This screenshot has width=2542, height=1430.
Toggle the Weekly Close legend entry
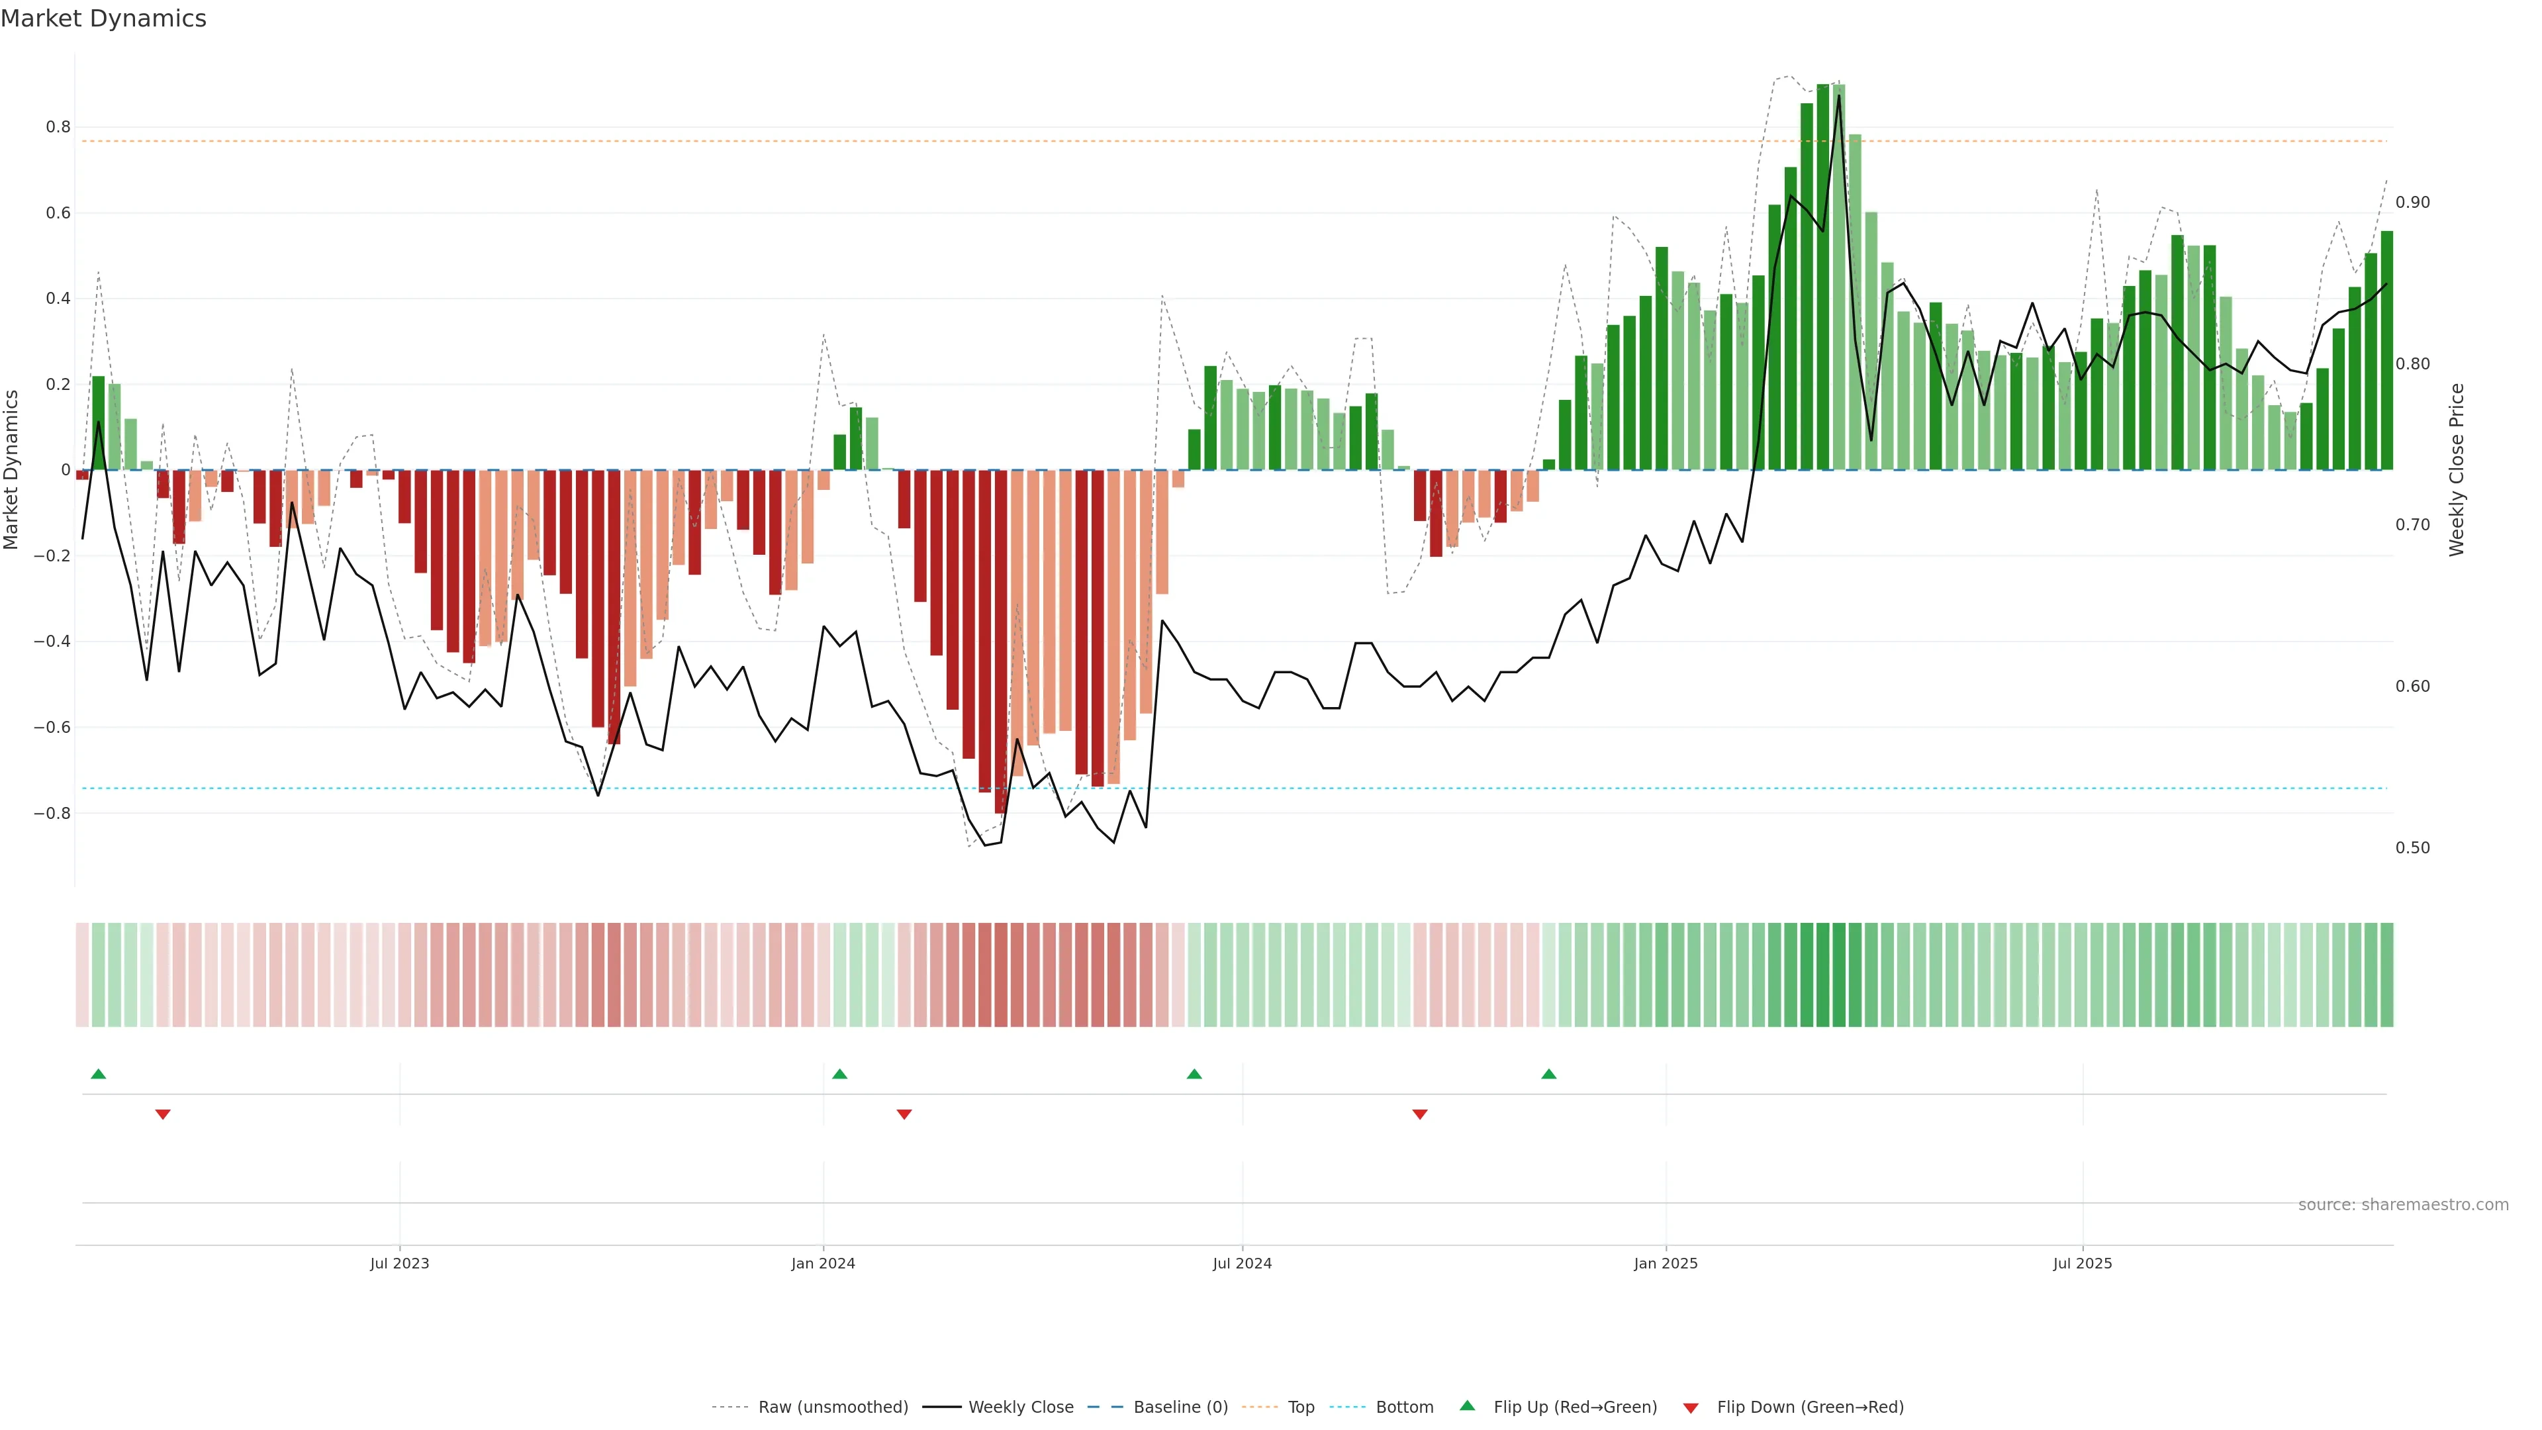coord(1020,1407)
